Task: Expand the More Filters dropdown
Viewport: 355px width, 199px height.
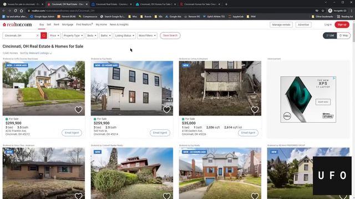Action: coord(147,35)
